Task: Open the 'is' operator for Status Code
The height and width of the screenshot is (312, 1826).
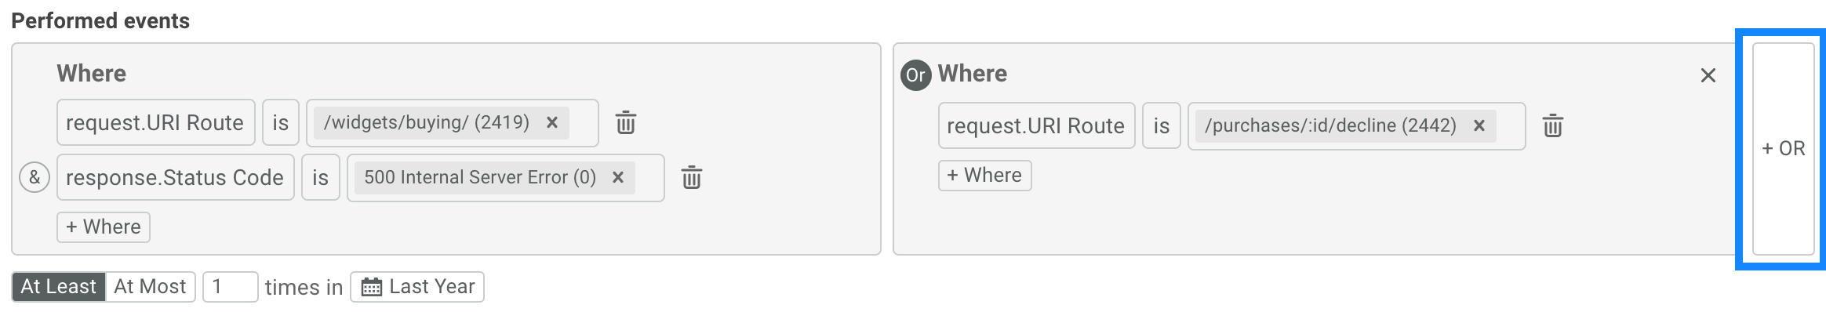Action: 321,177
